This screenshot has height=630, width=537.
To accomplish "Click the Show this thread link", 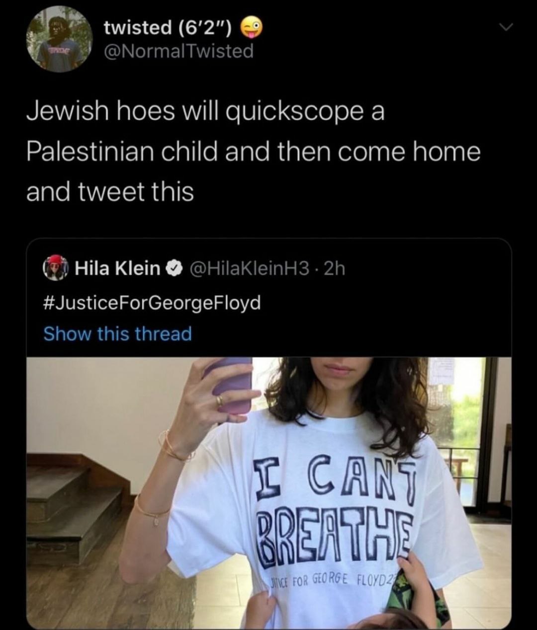I will tap(117, 334).
